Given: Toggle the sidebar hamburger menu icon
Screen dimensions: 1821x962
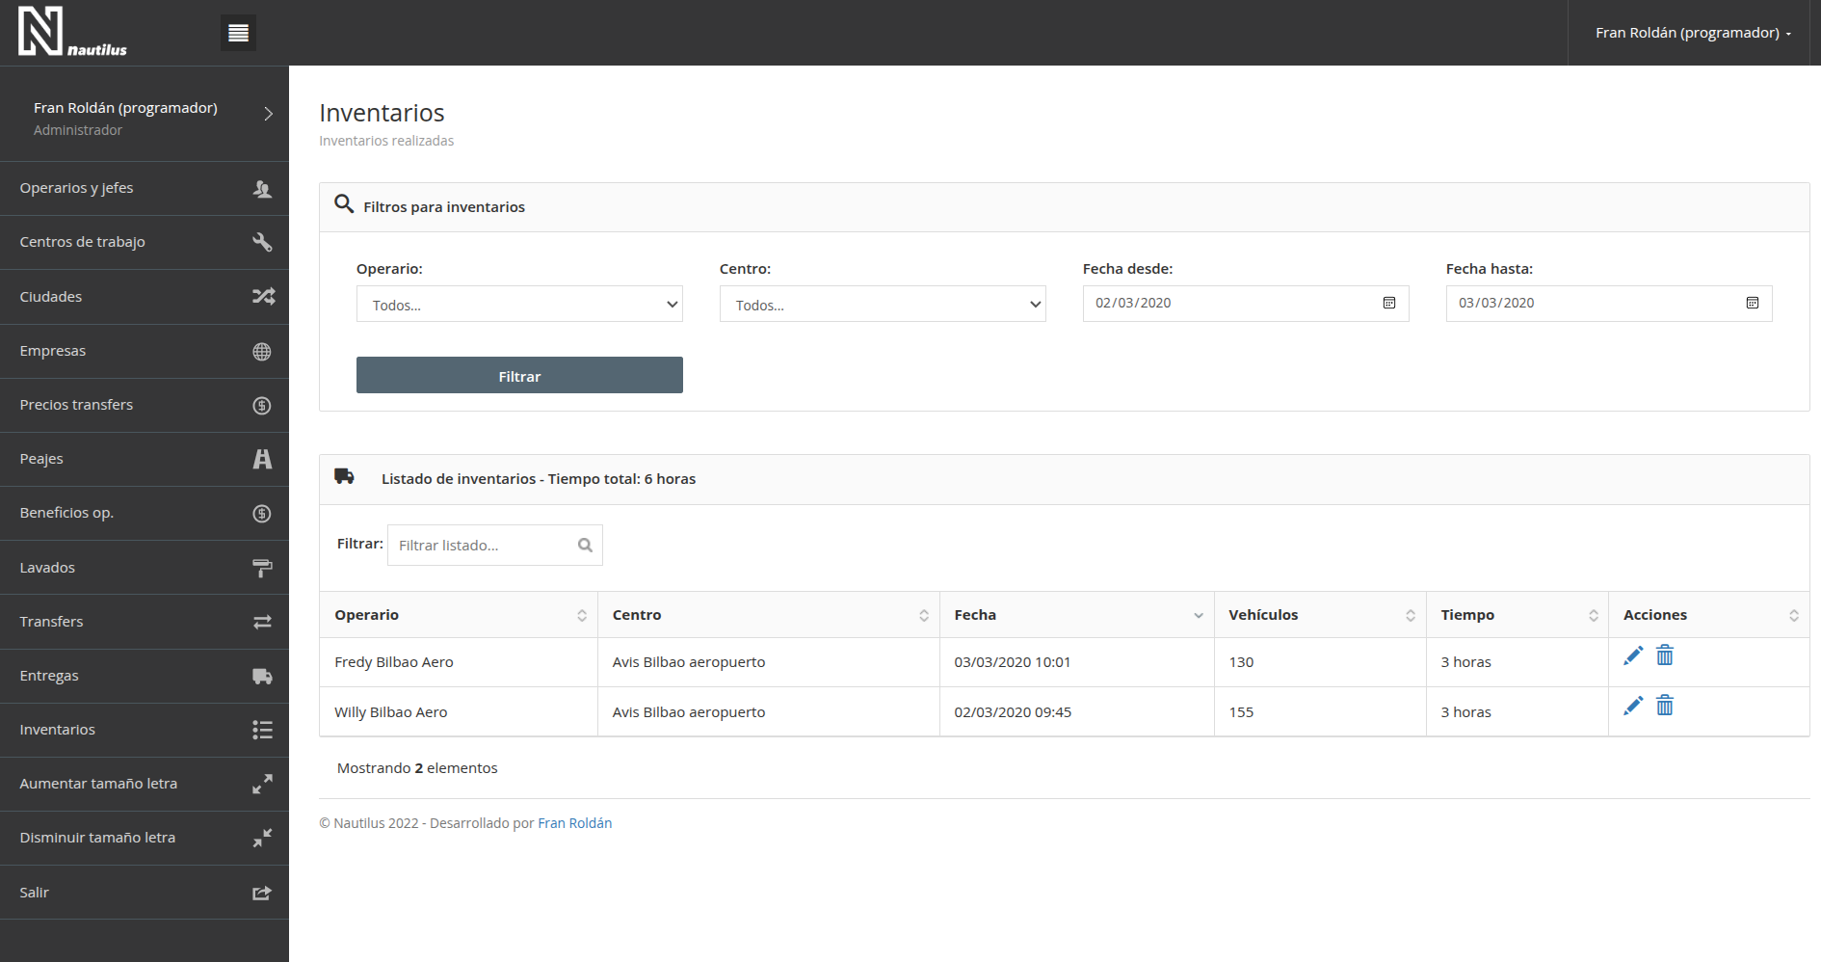Looking at the screenshot, I should [238, 33].
